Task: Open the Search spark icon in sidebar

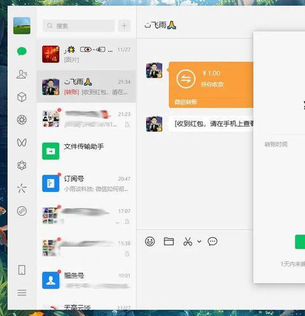Action: point(22,188)
